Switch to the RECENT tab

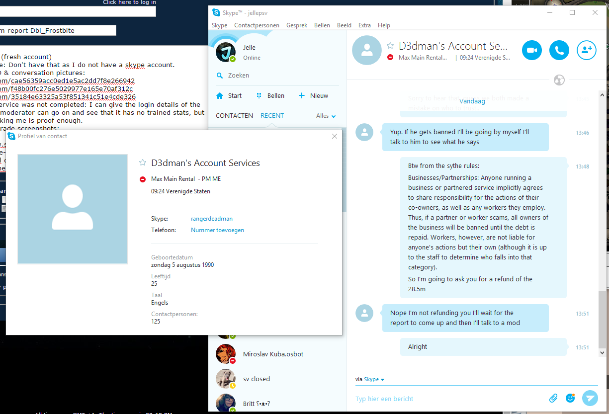click(272, 115)
